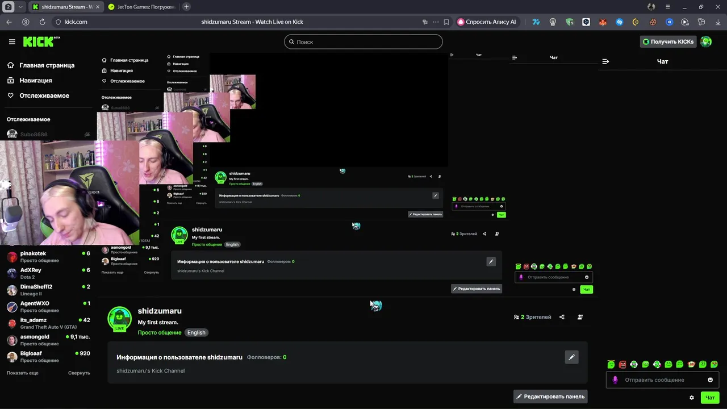Close the shidzumaru Stream tab
Image resolution: width=727 pixels, height=409 pixels.
[97, 7]
